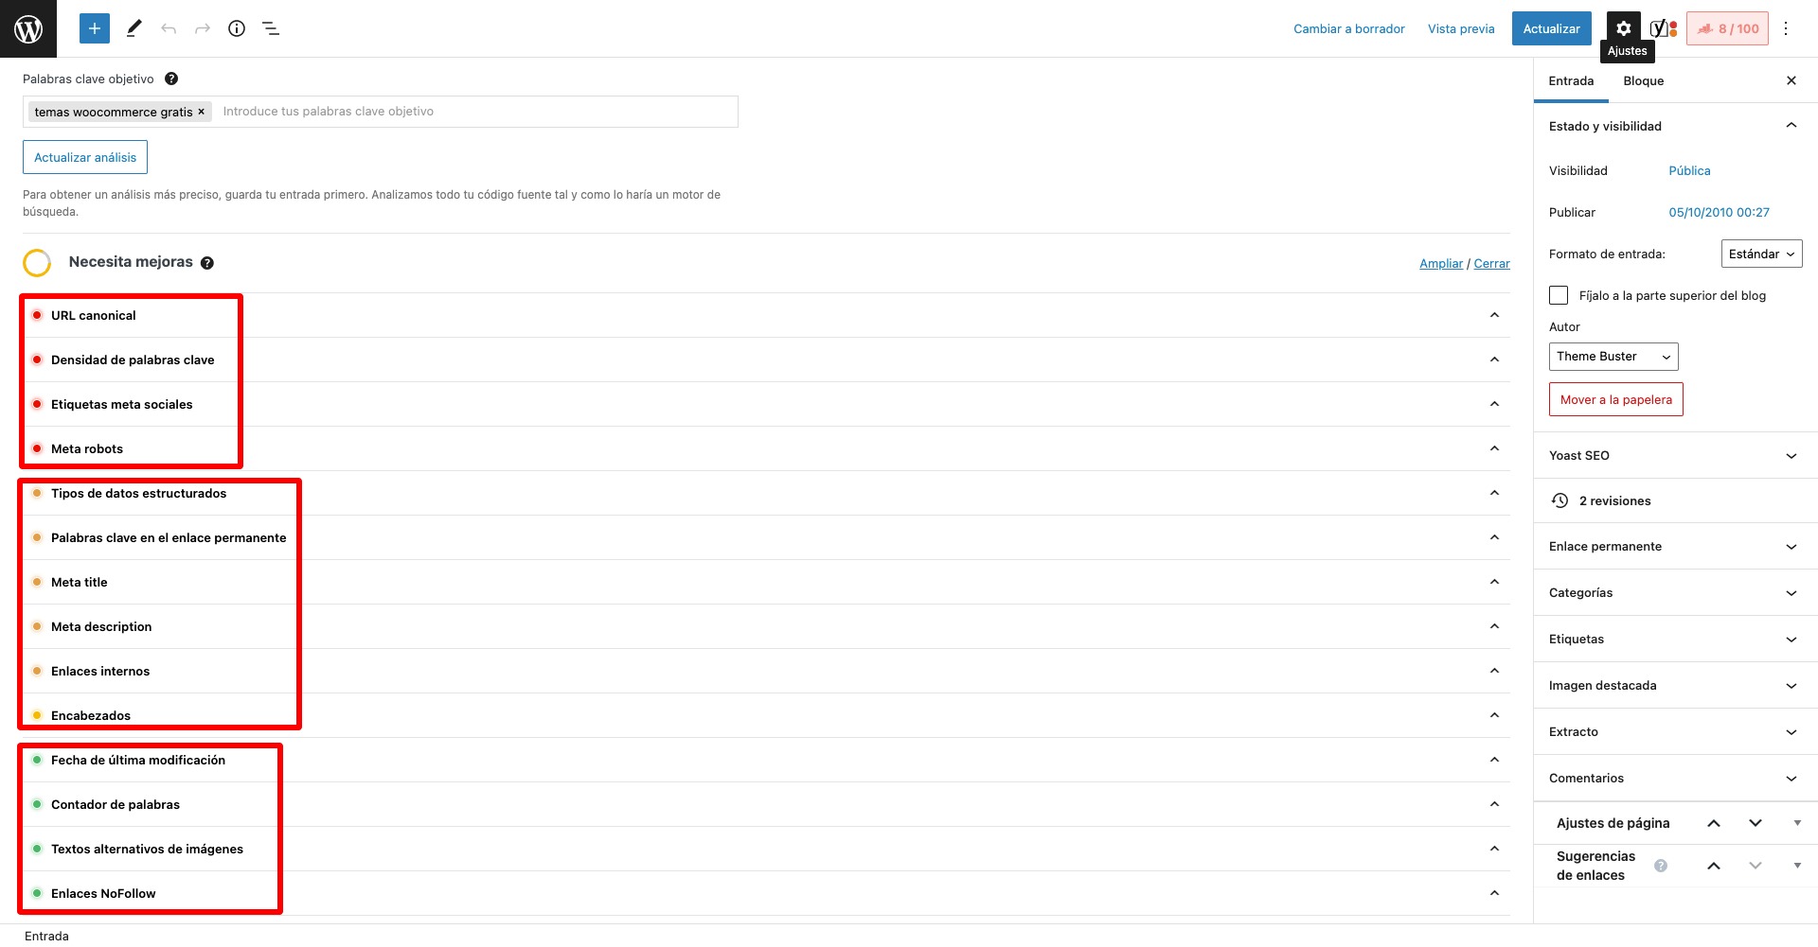Open the list view outline icon

[271, 28]
